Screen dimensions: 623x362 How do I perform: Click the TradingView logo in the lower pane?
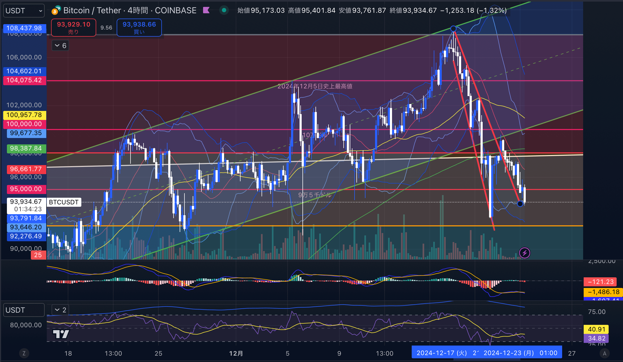click(61, 334)
